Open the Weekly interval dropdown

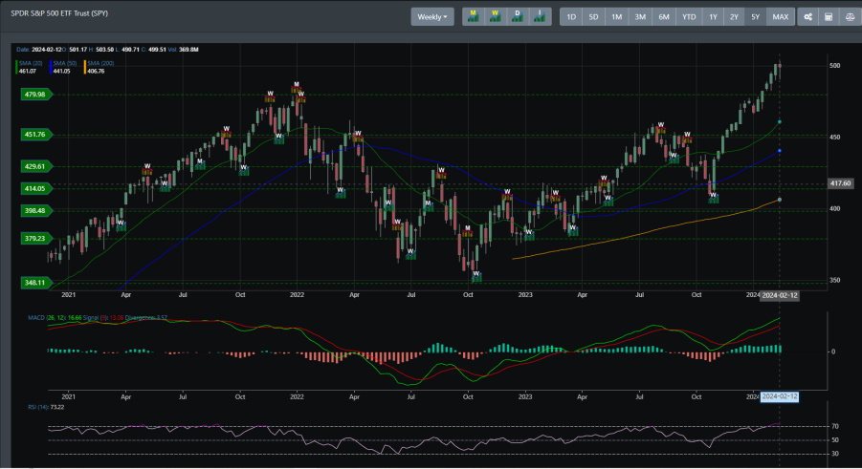tap(432, 16)
